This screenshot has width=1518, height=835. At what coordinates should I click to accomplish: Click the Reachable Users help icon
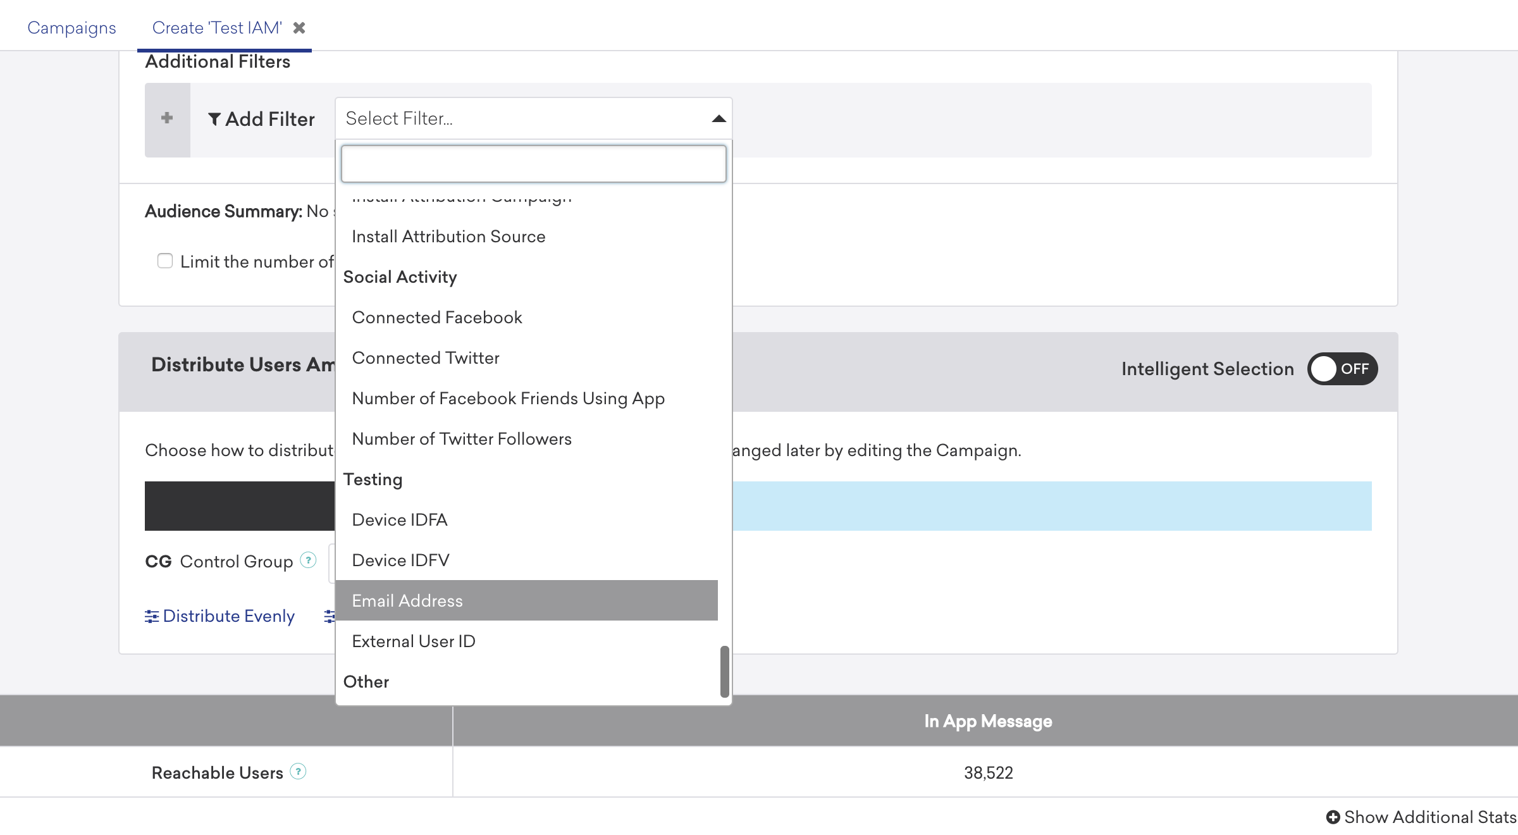[298, 771]
